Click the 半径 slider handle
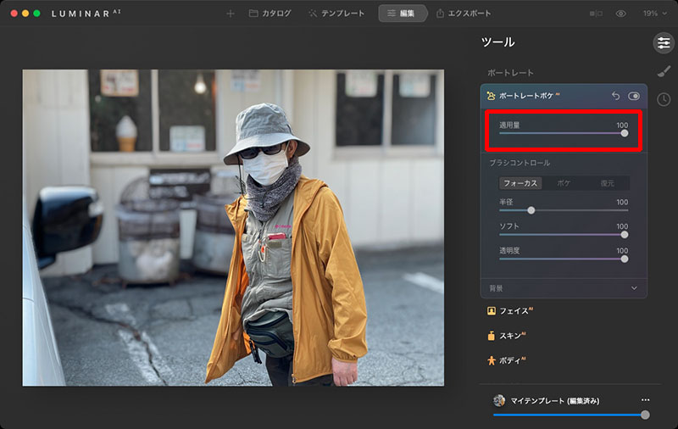 coord(531,210)
